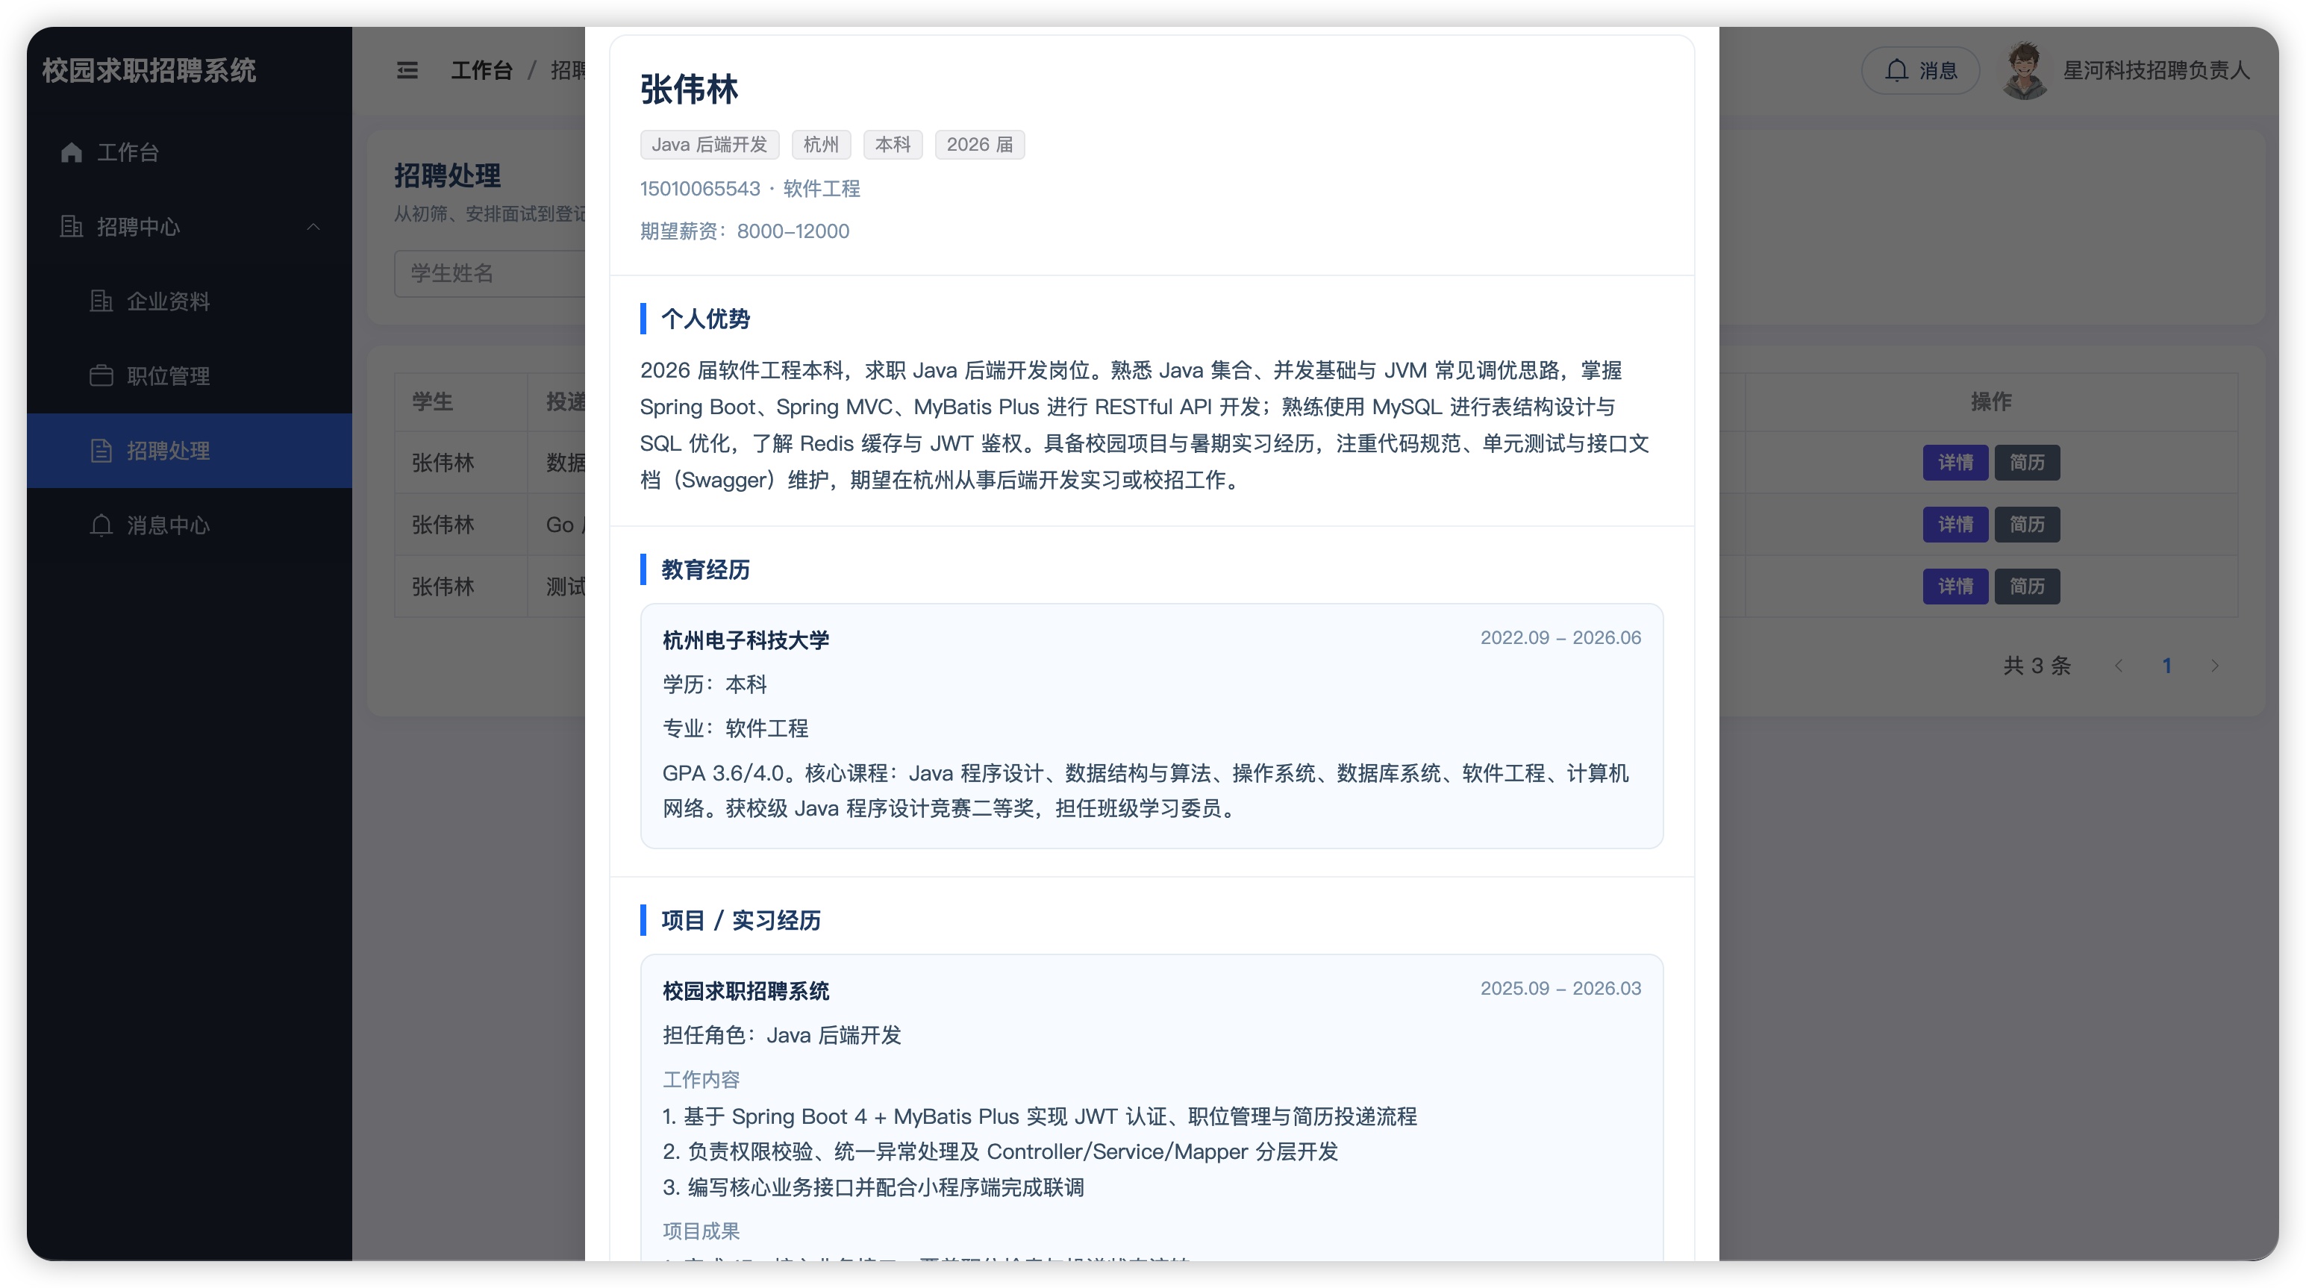Open 消息中心 menu item

[189, 525]
